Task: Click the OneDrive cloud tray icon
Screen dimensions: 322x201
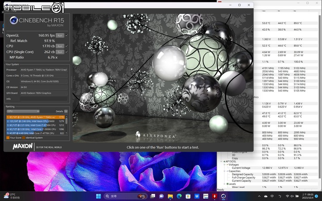Action: point(266,196)
